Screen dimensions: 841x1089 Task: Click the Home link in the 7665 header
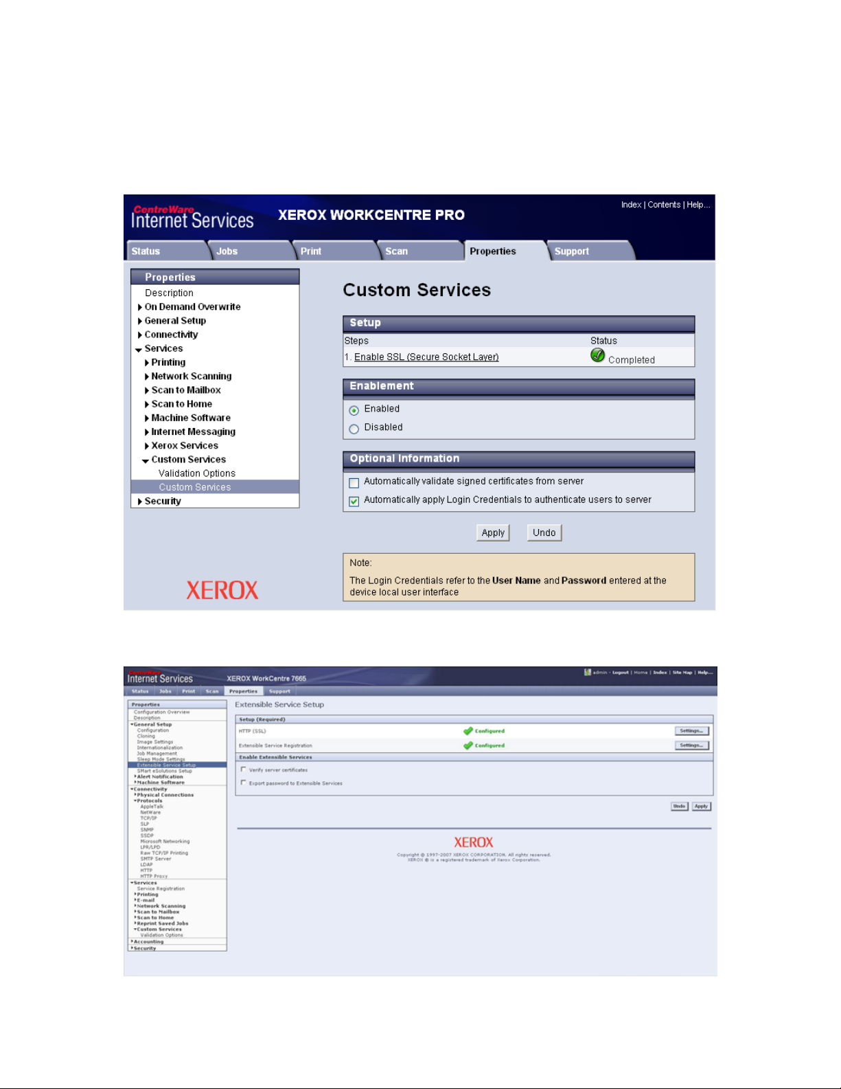[x=641, y=673]
